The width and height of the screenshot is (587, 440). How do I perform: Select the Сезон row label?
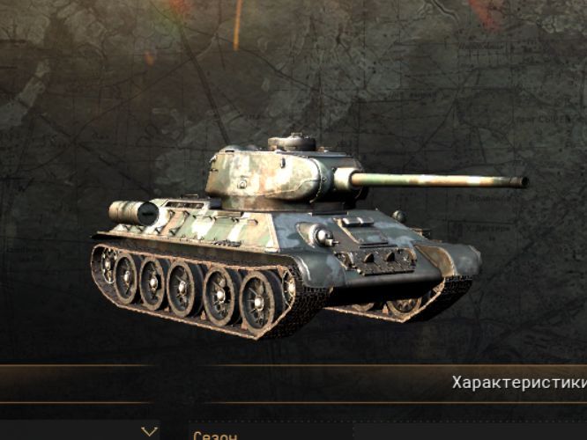[215, 436]
